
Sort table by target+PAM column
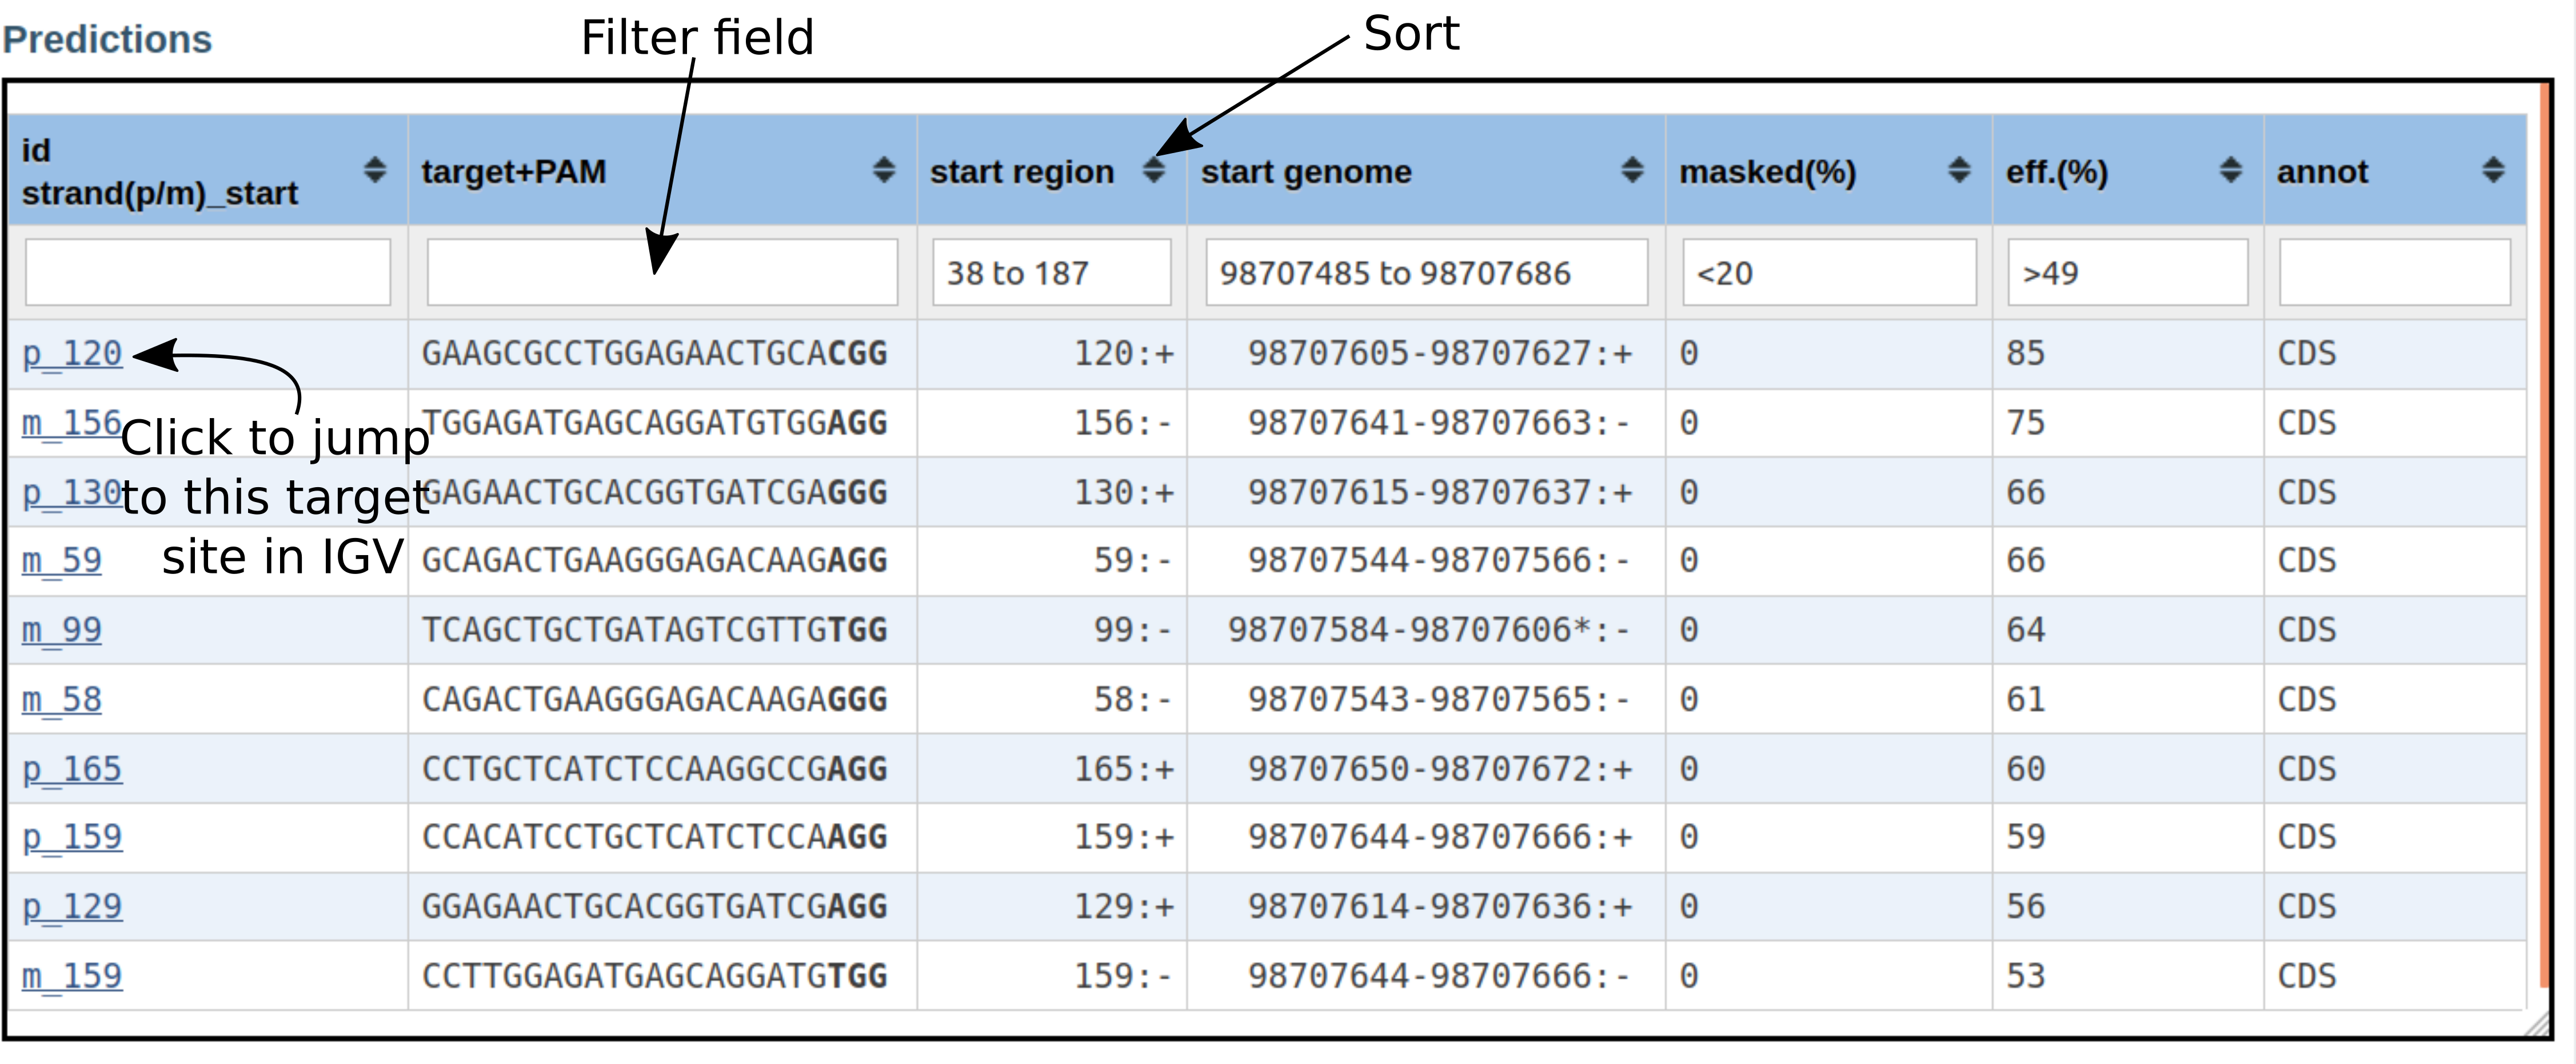coord(883,170)
